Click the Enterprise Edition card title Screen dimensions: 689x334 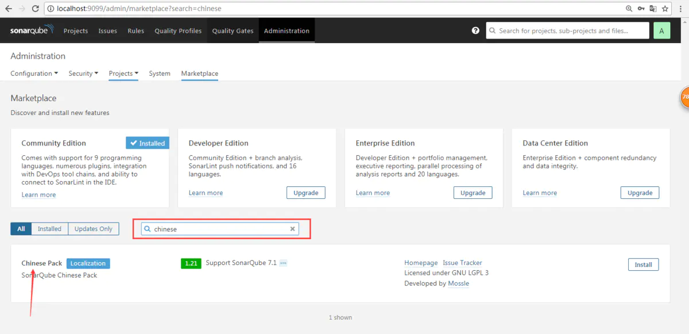pos(385,143)
